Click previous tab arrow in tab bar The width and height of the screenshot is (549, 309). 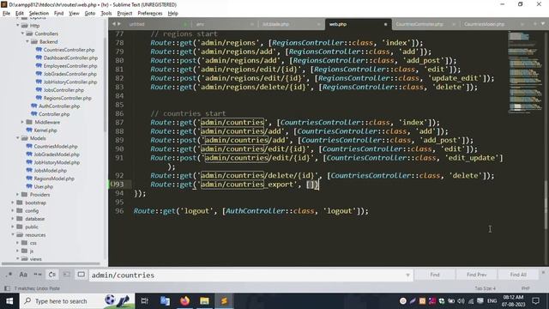(114, 24)
